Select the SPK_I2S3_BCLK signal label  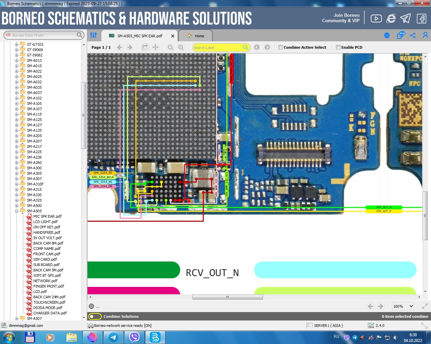click(103, 177)
